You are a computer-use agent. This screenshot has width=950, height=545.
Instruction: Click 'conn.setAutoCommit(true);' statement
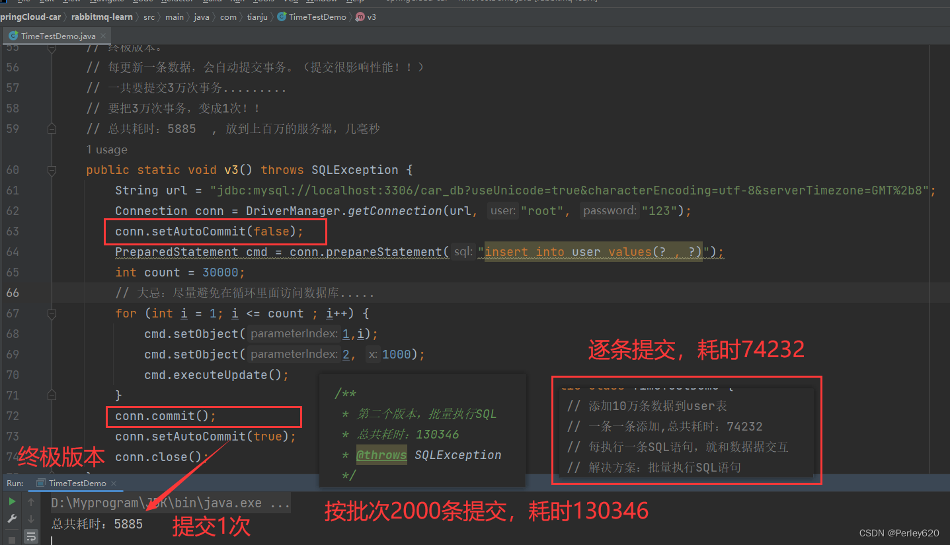206,437
